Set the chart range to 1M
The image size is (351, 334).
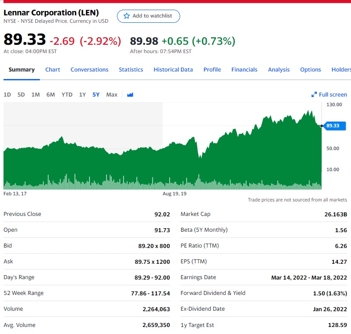pos(35,95)
